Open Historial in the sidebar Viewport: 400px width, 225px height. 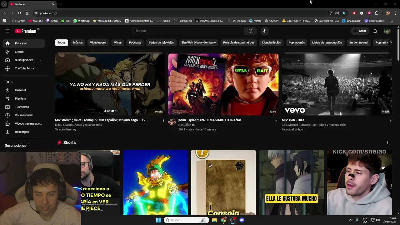tap(24, 90)
